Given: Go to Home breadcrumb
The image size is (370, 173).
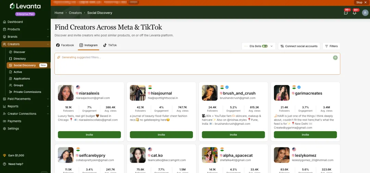Looking at the screenshot, I should (x=59, y=13).
